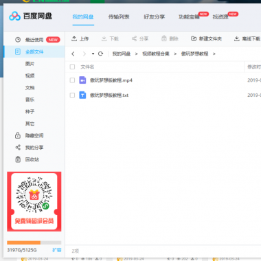Viewport: 261px width, 261px height.
Task: Open the 我的网盘 tab
Action: [83, 16]
